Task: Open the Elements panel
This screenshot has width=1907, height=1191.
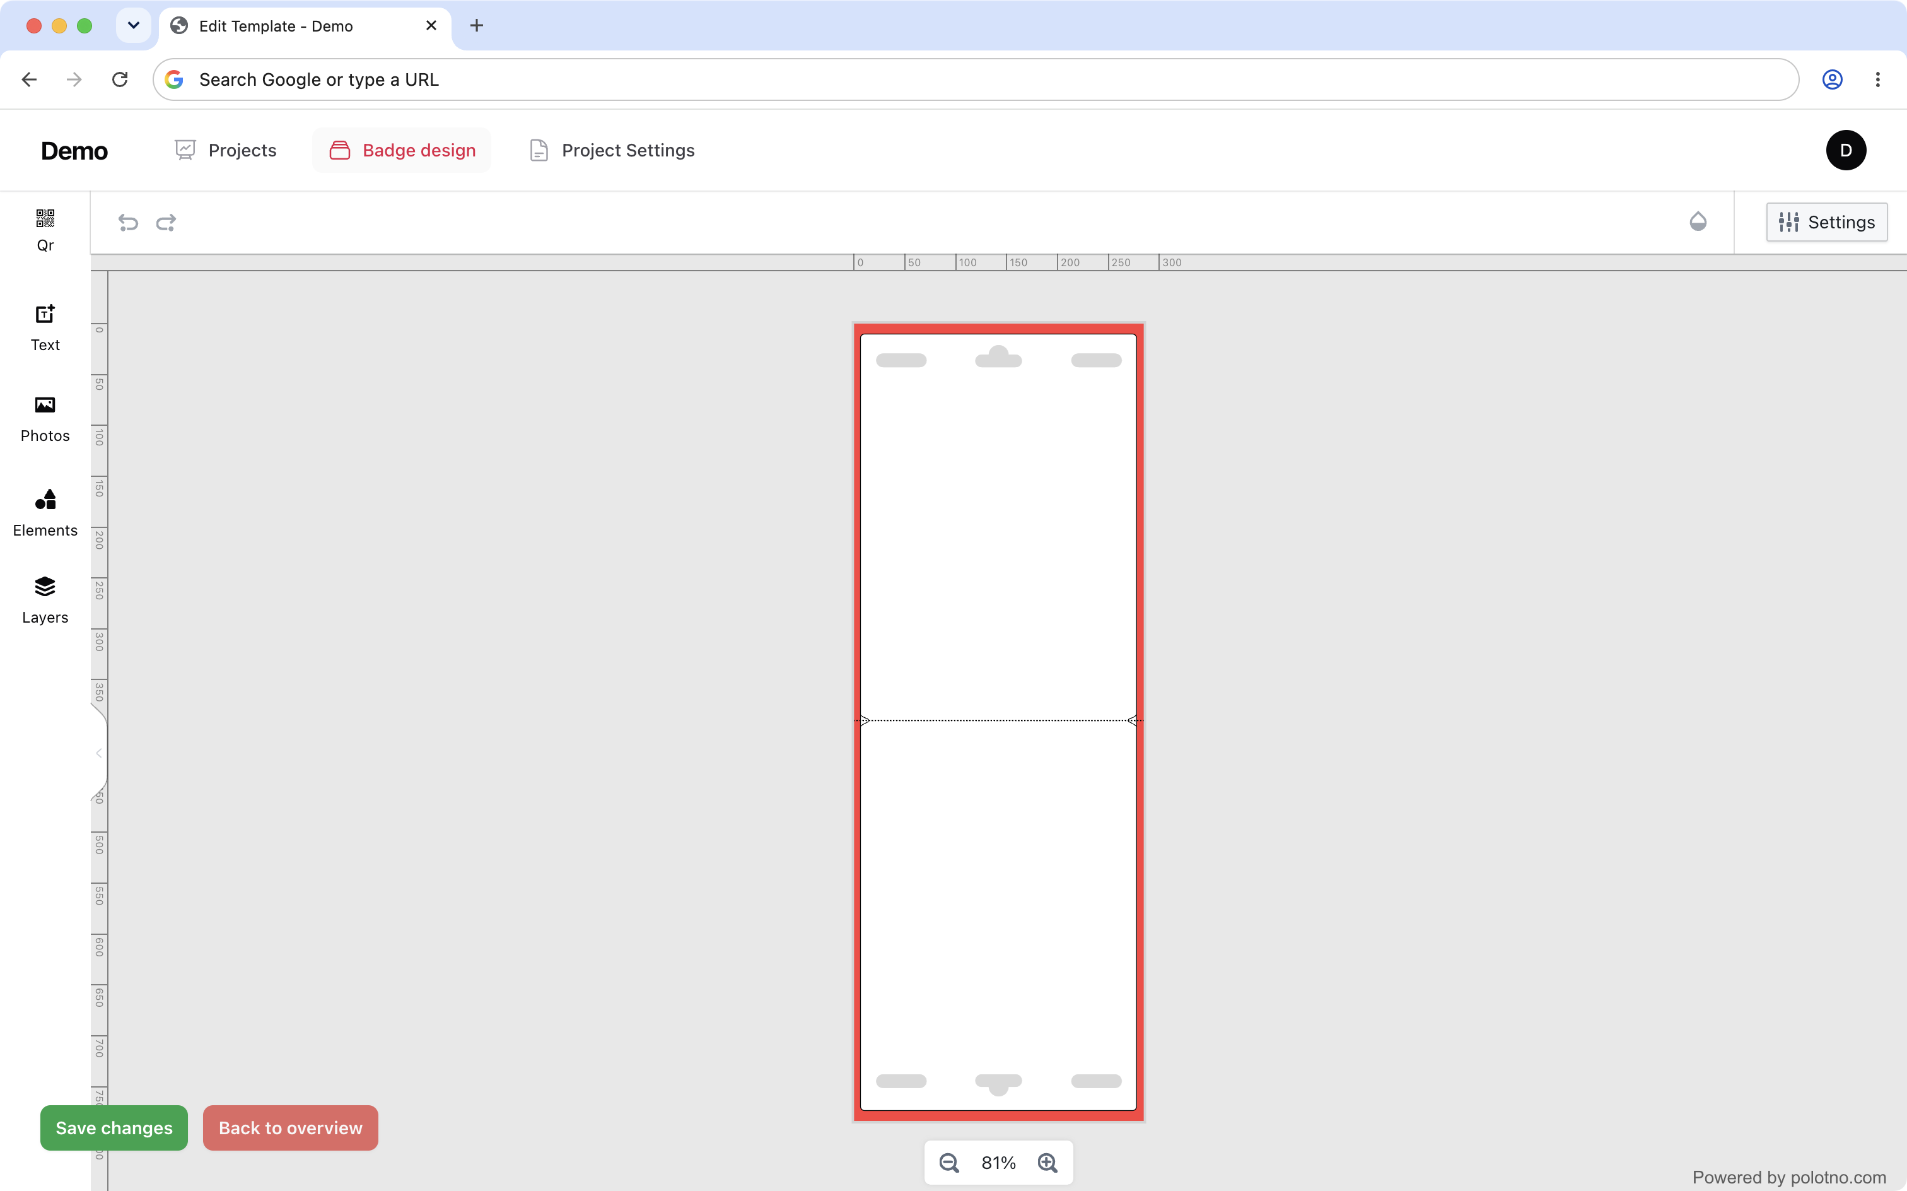Action: (x=45, y=513)
